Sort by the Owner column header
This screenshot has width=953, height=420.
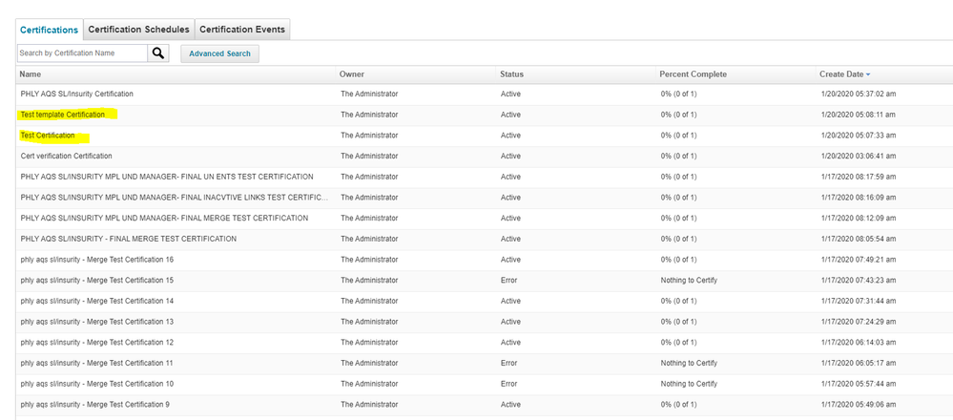352,74
